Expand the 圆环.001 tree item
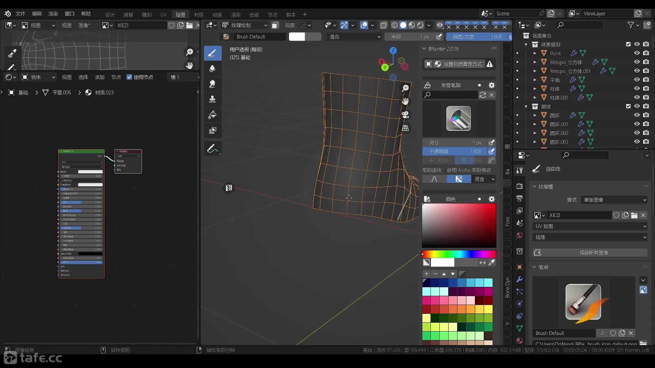Screen dimensions: 655x368 click(535, 124)
